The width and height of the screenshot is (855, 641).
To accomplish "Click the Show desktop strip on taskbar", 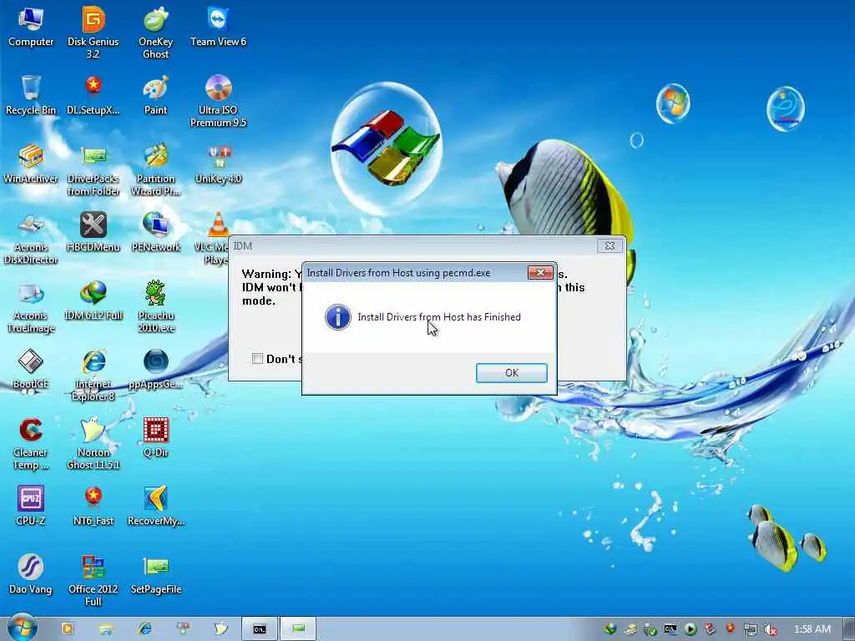I will [848, 629].
